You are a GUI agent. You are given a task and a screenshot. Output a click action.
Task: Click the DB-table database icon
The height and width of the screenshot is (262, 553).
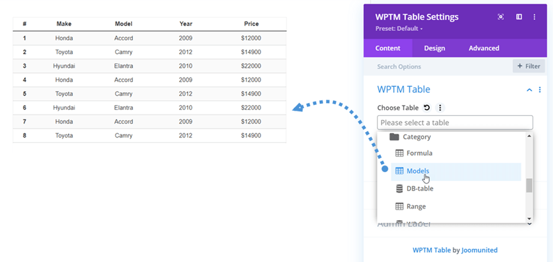pos(399,189)
